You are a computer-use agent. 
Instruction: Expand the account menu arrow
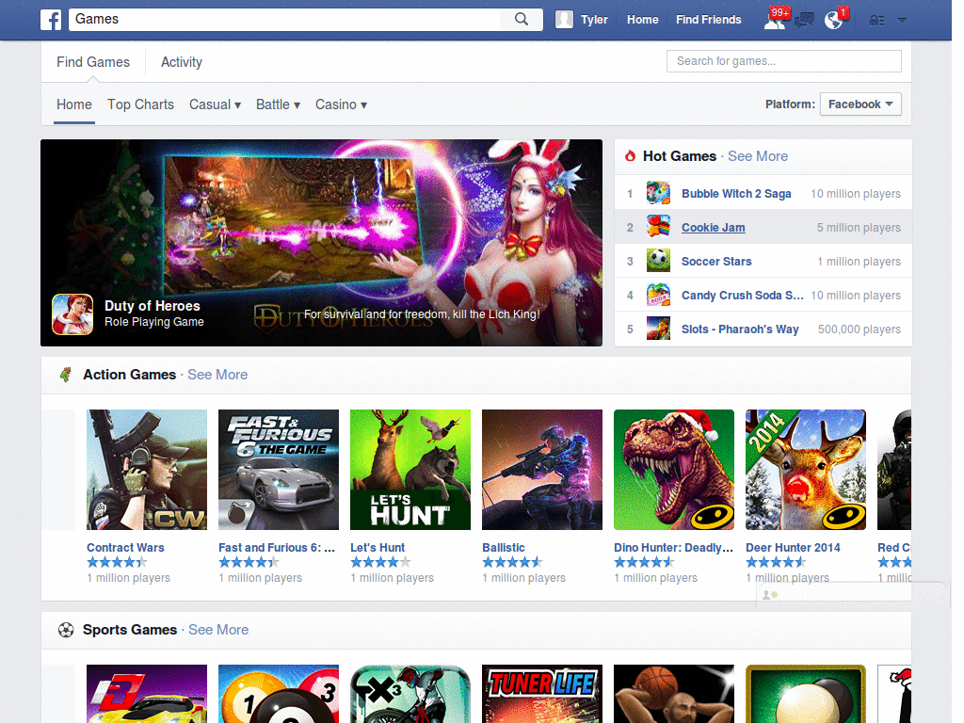coord(902,21)
